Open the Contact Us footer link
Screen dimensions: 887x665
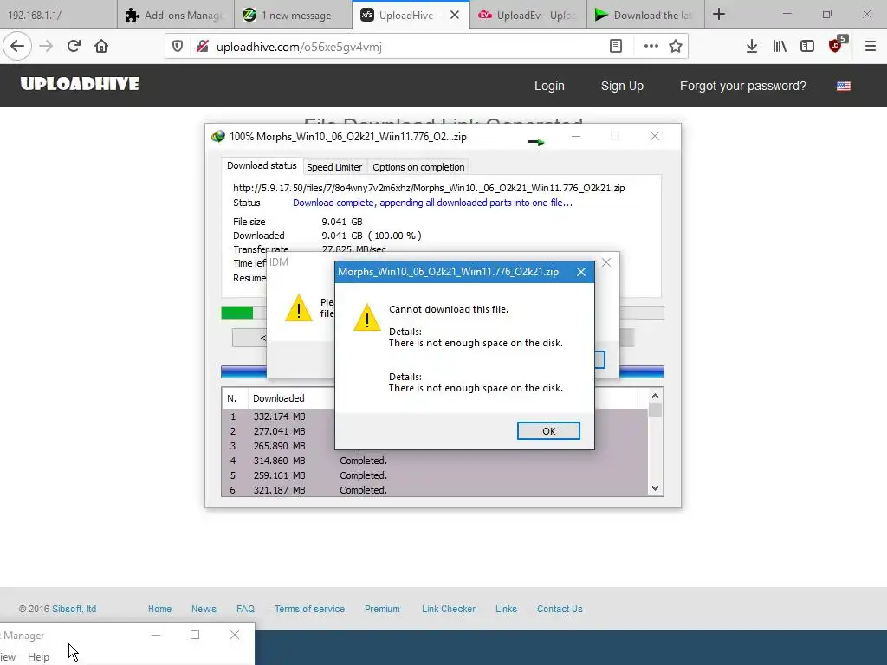(560, 609)
